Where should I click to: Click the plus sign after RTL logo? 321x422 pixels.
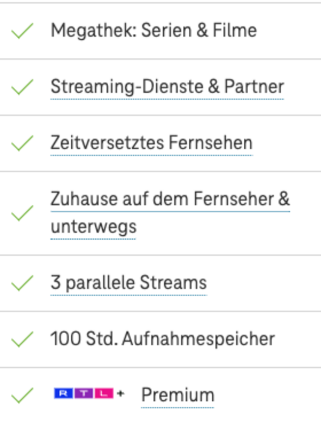click(x=121, y=394)
